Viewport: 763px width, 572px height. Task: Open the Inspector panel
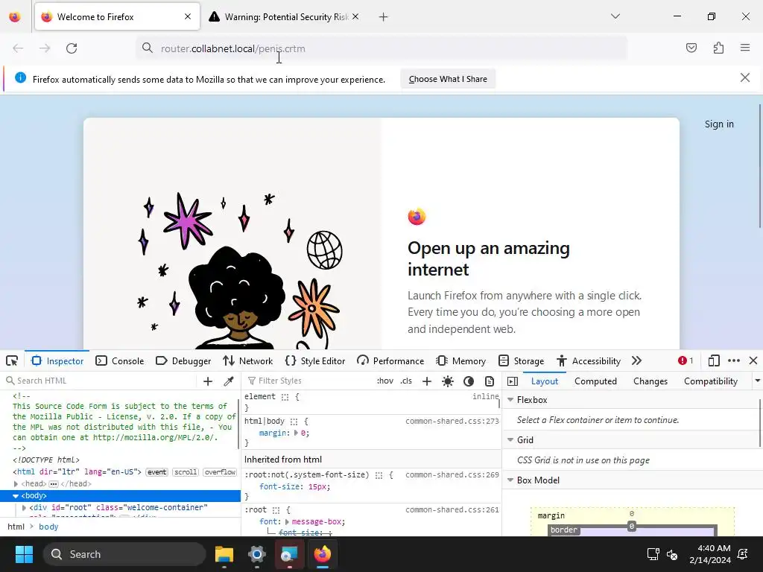(57, 361)
